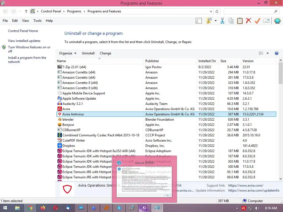The width and height of the screenshot is (283, 212).
Task: Show hidden system tray icons arrow
Action: 237,208
